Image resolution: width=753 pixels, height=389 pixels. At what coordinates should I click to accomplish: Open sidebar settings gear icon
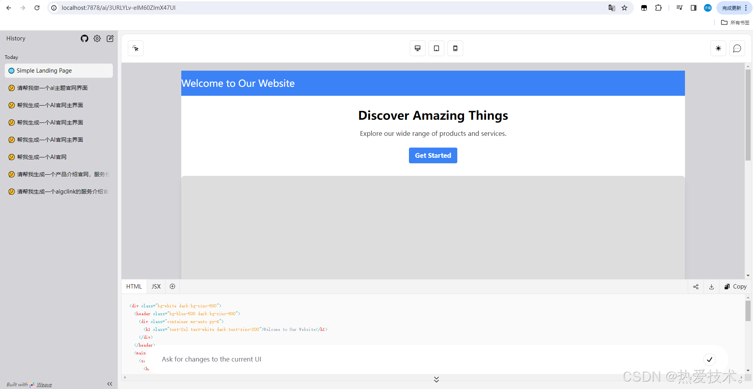97,38
